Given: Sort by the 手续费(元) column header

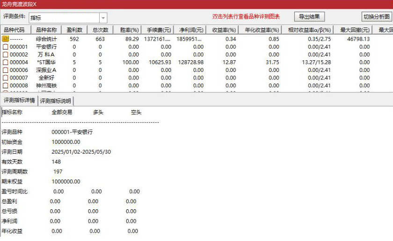Looking at the screenshot, I should (158, 30).
